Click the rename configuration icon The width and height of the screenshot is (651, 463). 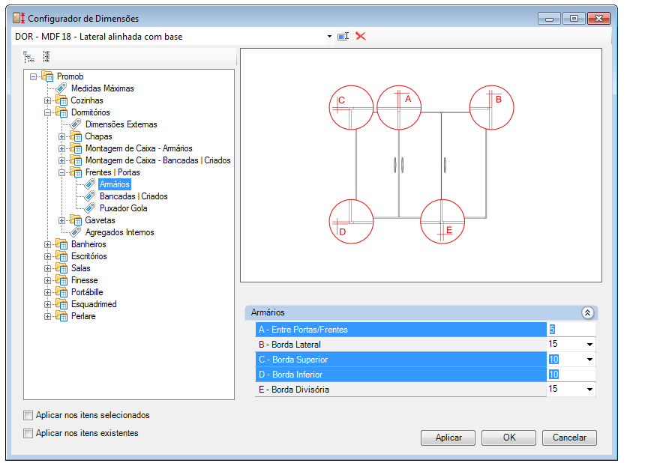point(343,37)
